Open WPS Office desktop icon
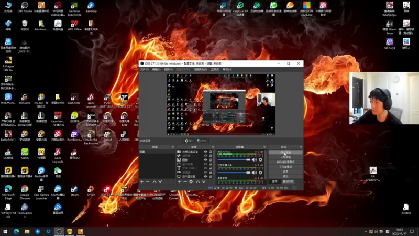 point(74,25)
